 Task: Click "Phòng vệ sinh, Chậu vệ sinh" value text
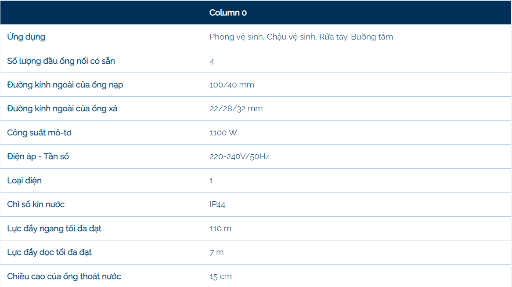[x=263, y=37]
